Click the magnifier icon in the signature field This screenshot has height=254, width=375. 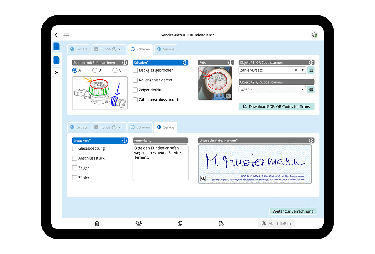(203, 179)
